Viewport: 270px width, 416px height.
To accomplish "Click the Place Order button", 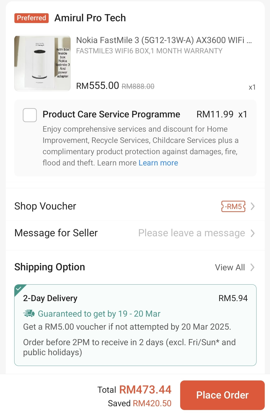I will [222, 395].
